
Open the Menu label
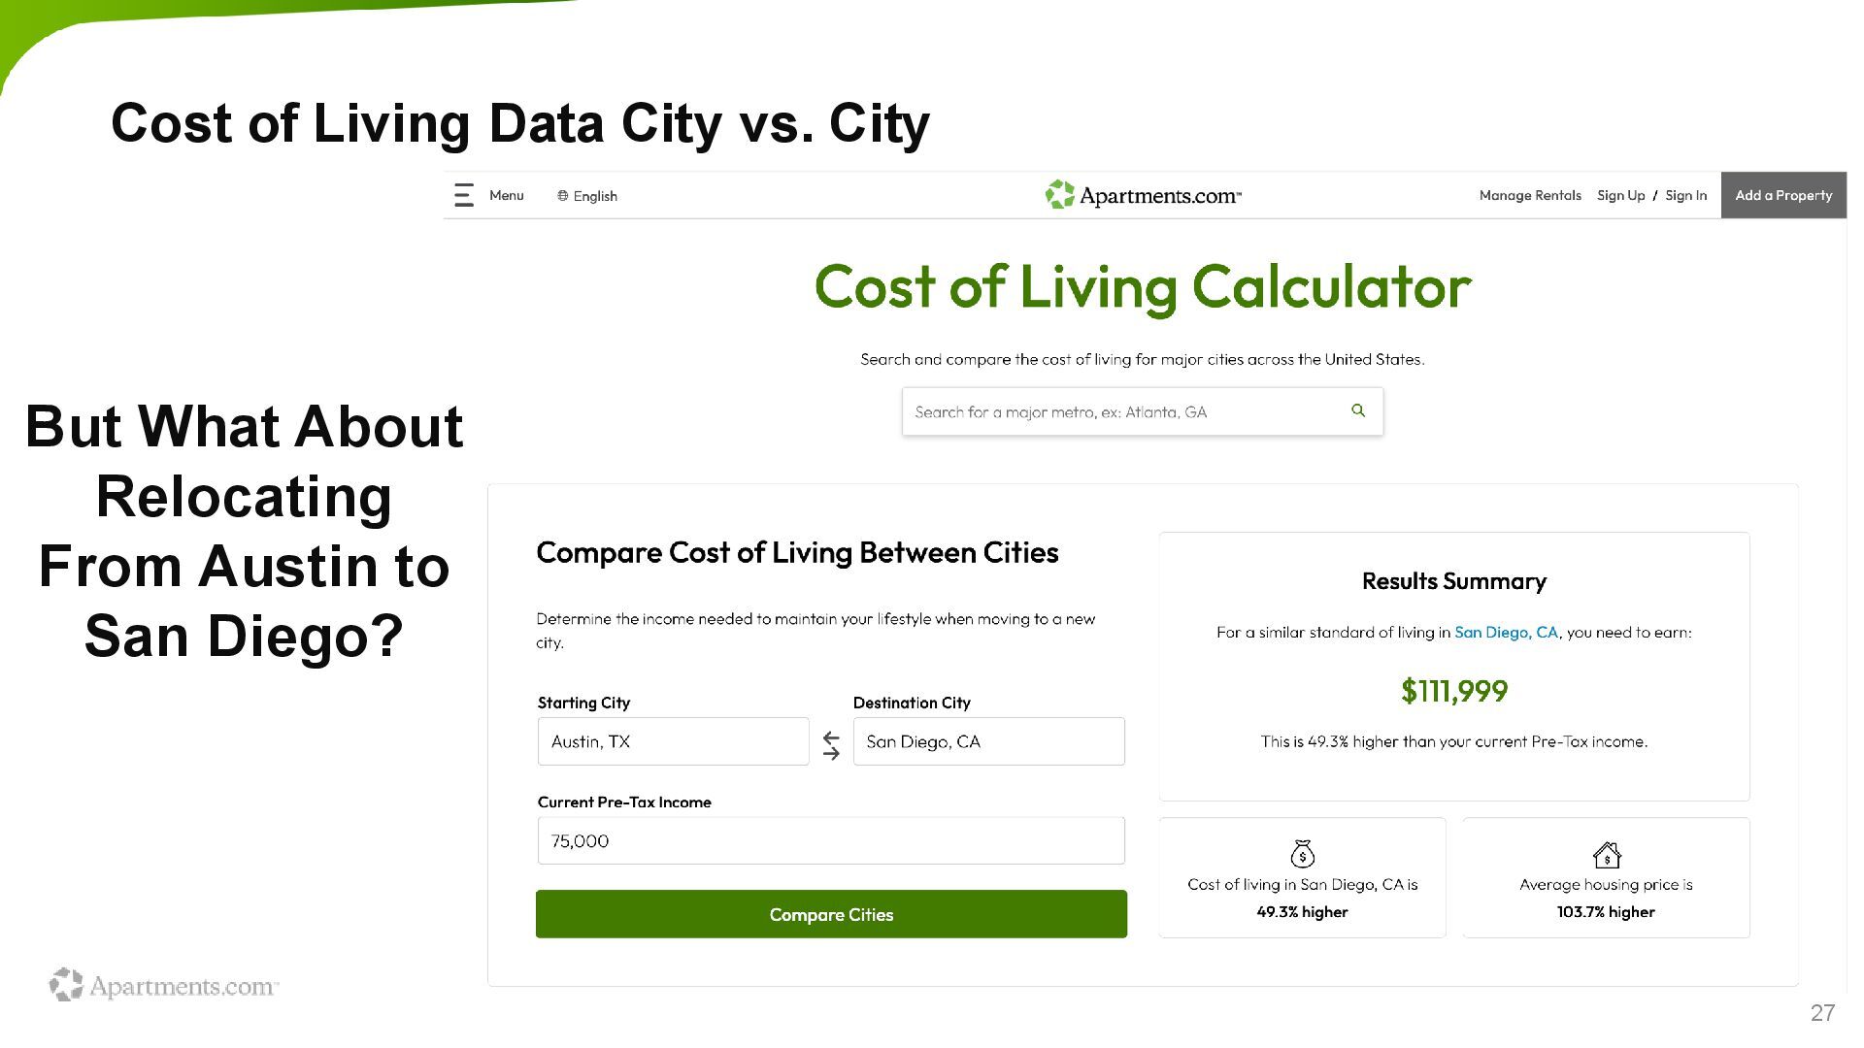(x=507, y=195)
